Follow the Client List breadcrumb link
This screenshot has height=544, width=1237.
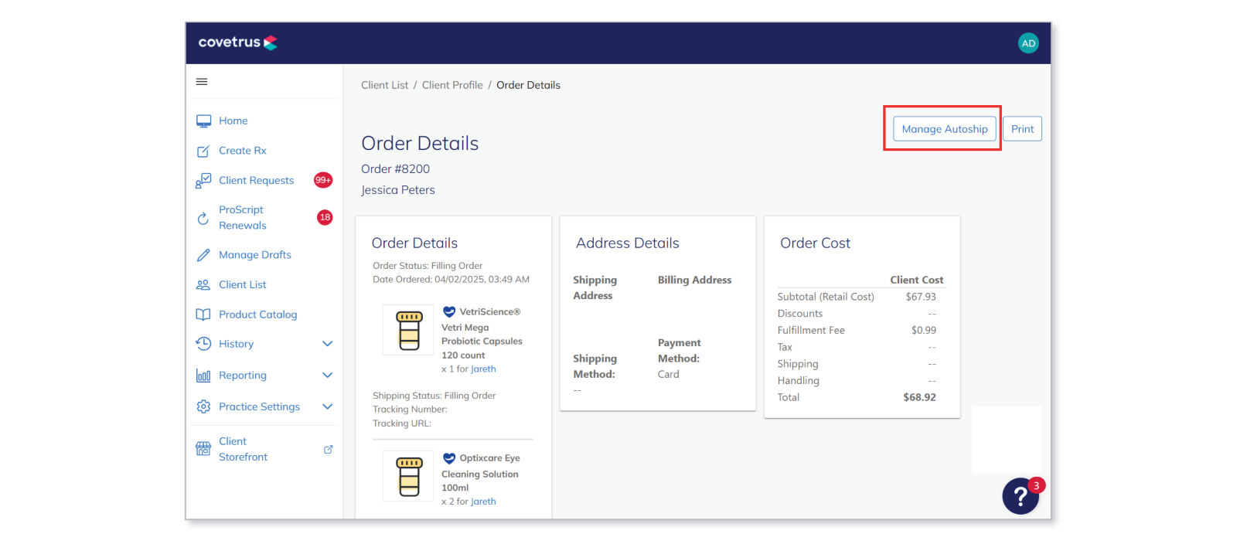click(x=384, y=85)
